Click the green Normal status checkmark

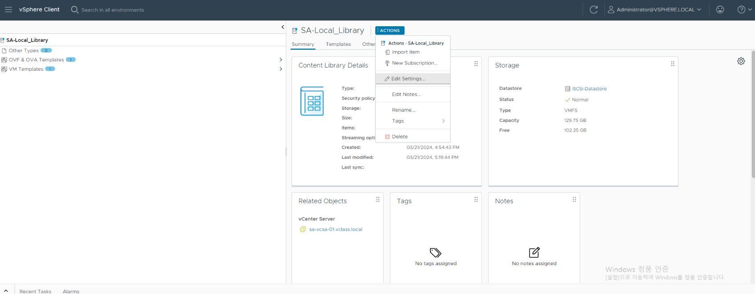pos(568,100)
